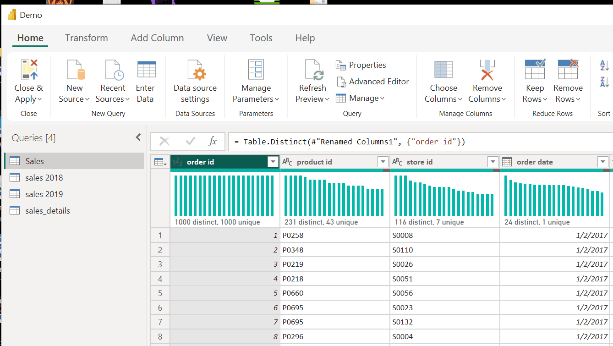Switch to the Transform tab

click(87, 38)
